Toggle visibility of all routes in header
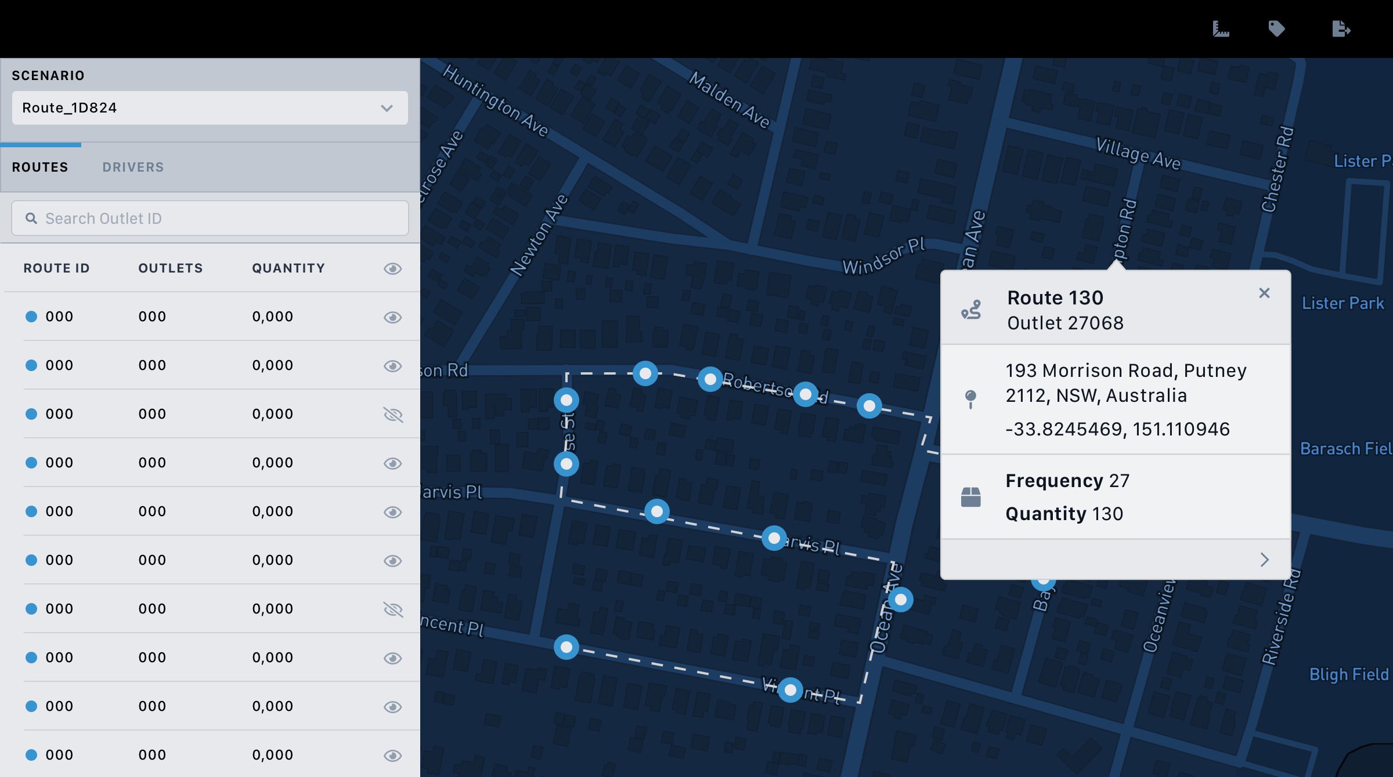Screen dimensions: 1393x777 pyautogui.click(x=393, y=268)
